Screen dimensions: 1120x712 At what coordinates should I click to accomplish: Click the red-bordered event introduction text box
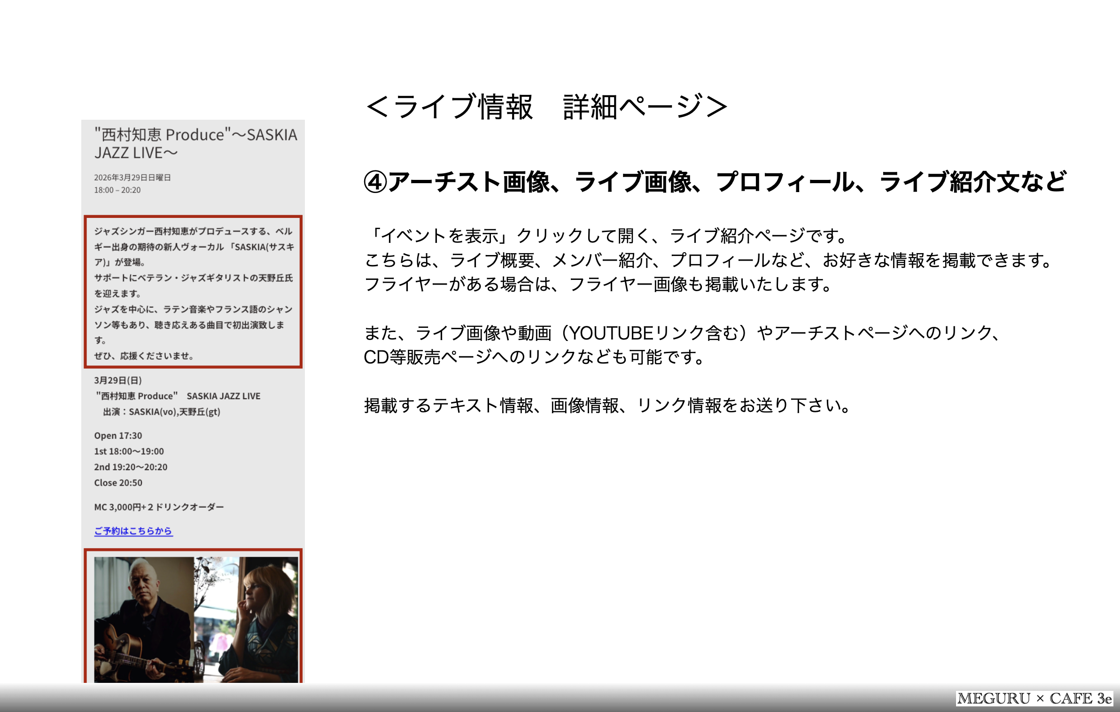pyautogui.click(x=193, y=292)
